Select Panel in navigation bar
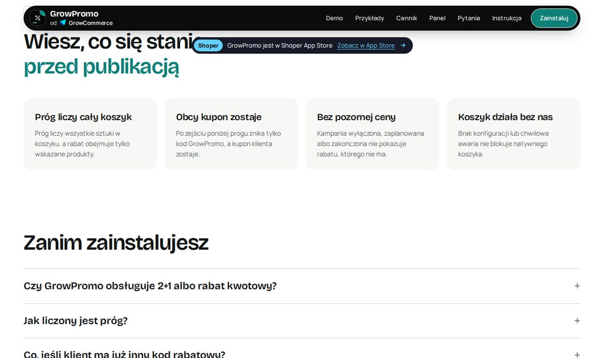 tap(437, 18)
